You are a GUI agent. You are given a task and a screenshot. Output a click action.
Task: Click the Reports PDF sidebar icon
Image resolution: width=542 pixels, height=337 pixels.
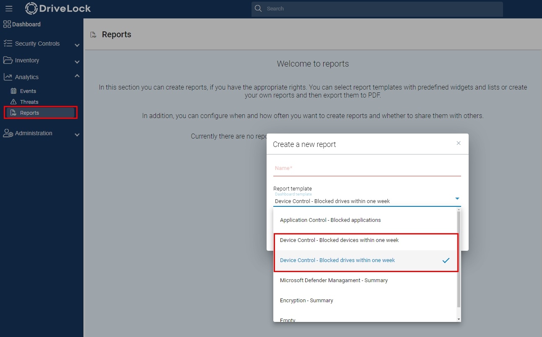13,113
